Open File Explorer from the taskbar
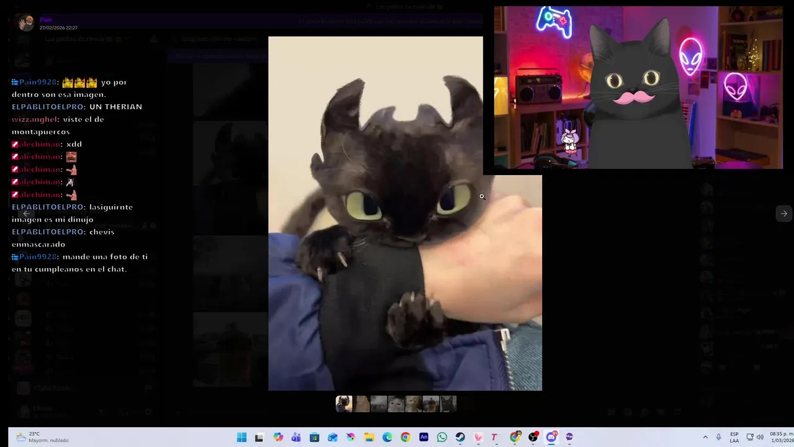 click(x=369, y=438)
